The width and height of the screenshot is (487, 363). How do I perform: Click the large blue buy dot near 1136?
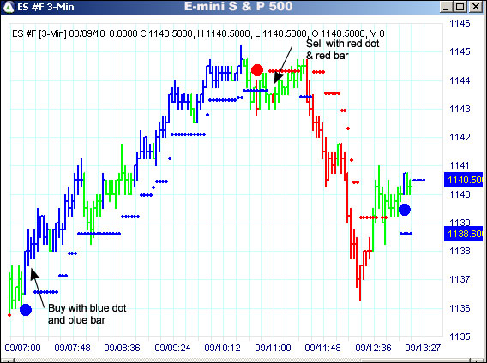tap(26, 309)
